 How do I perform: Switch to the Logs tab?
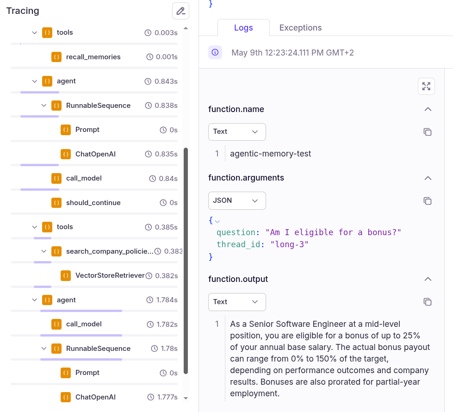243,28
